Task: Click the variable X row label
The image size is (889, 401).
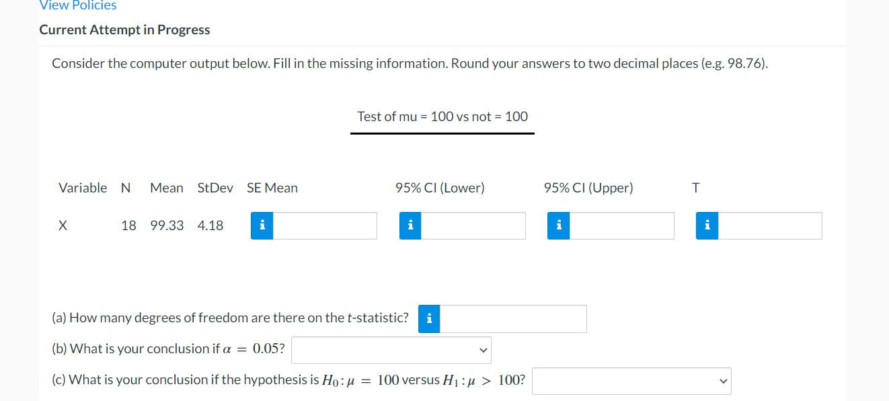Action: click(x=63, y=225)
